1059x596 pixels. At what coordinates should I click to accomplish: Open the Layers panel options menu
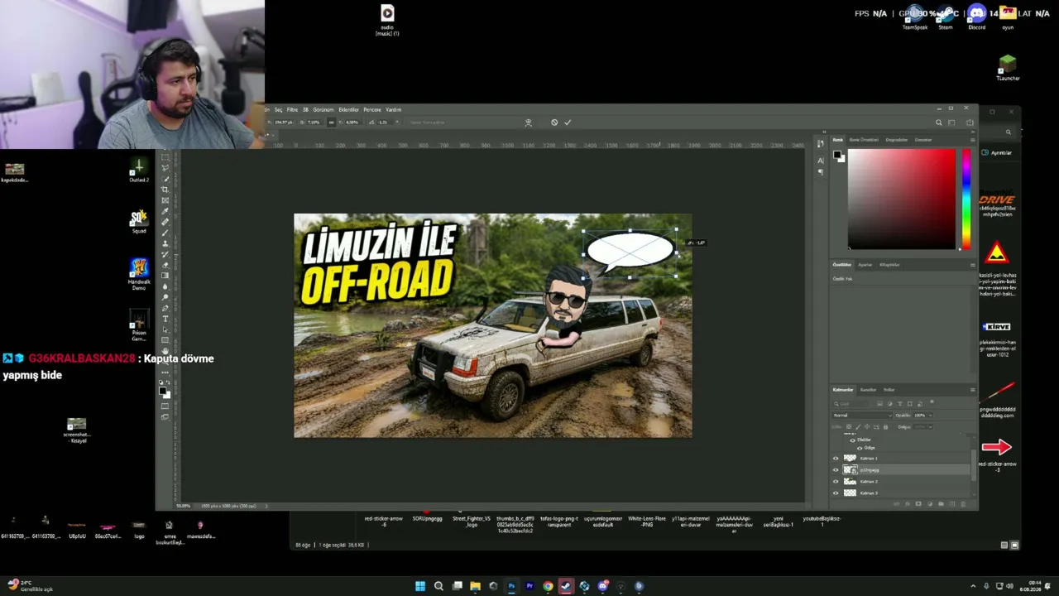pyautogui.click(x=972, y=390)
